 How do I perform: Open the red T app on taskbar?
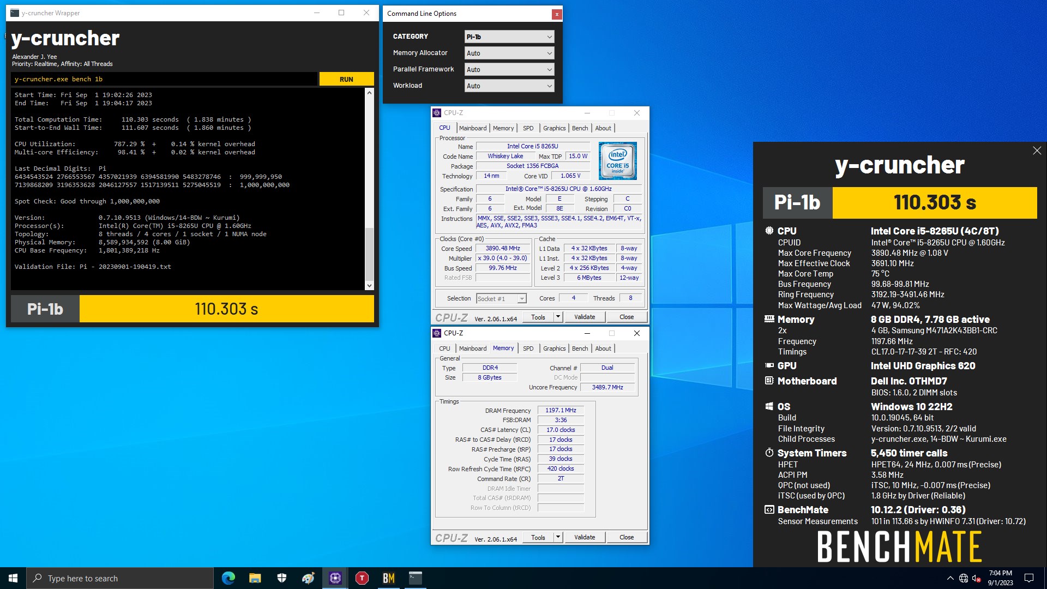362,578
